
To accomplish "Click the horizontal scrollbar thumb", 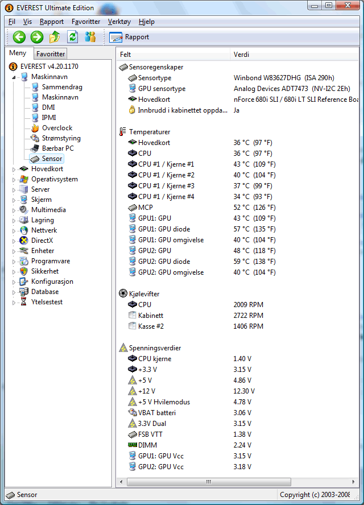I will pos(209,482).
